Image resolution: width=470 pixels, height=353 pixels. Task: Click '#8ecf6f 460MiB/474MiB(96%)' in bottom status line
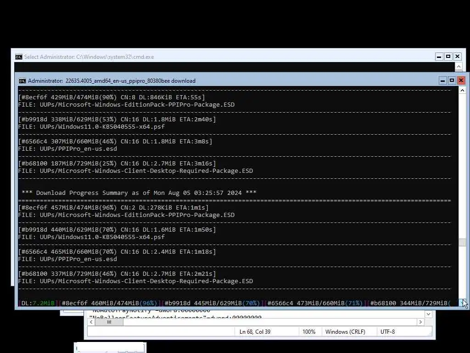109,303
